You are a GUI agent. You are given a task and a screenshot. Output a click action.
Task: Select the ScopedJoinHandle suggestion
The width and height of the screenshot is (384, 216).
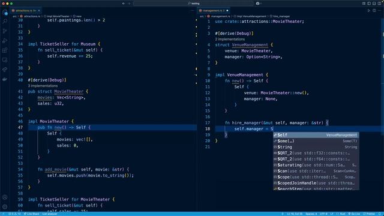pyautogui.click(x=316, y=183)
